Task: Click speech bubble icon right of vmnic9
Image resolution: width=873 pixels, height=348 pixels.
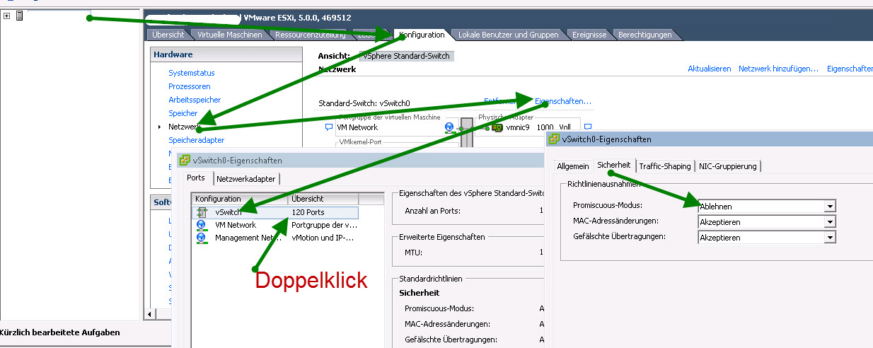Action: [588, 127]
